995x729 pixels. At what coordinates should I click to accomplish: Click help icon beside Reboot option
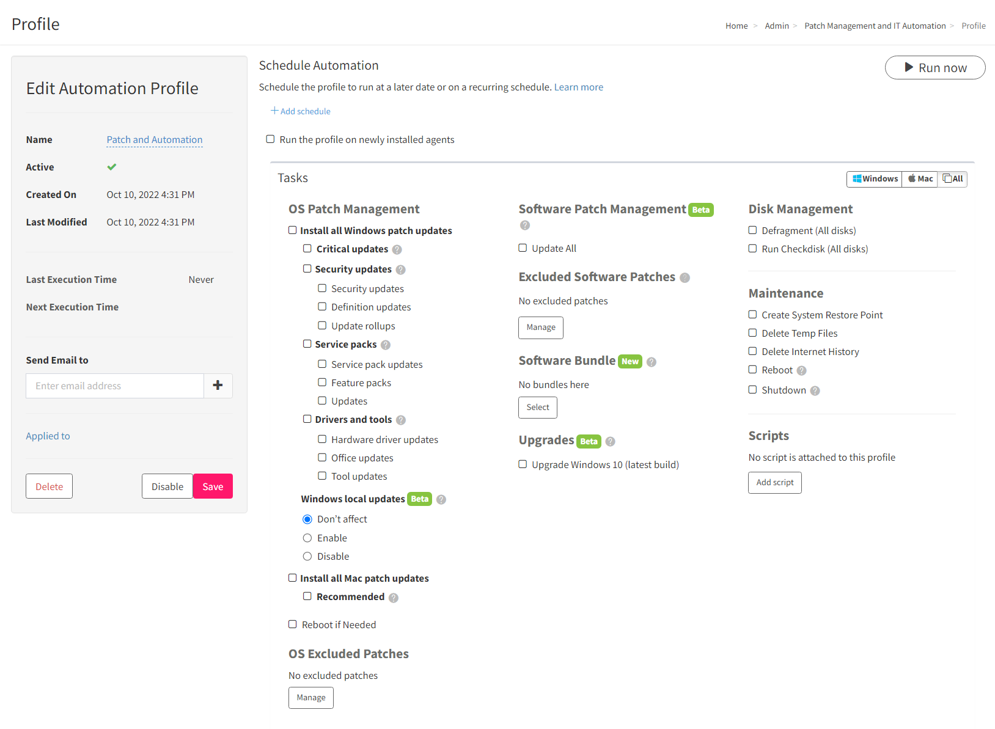pos(802,370)
